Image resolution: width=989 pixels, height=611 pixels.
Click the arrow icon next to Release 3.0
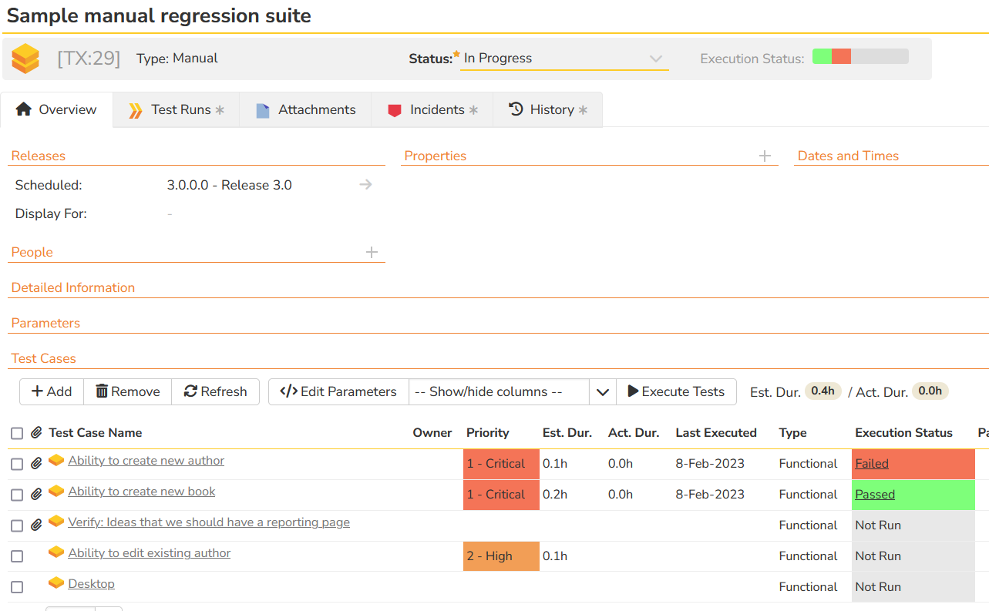(x=365, y=185)
